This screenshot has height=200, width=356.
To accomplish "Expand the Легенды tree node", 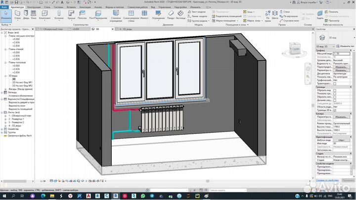I will click(2, 92).
